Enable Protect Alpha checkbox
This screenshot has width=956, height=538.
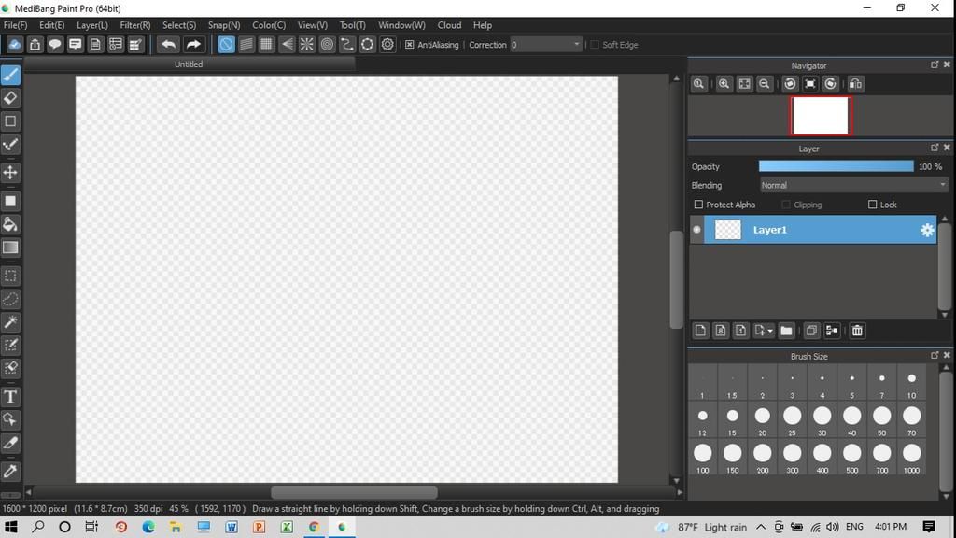pos(698,205)
